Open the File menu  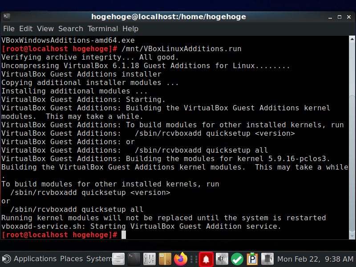(x=9, y=28)
